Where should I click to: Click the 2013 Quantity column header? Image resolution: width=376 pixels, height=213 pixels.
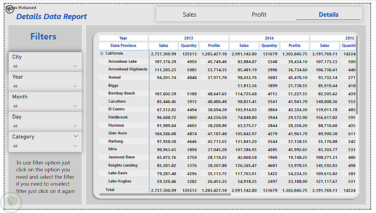(189, 46)
